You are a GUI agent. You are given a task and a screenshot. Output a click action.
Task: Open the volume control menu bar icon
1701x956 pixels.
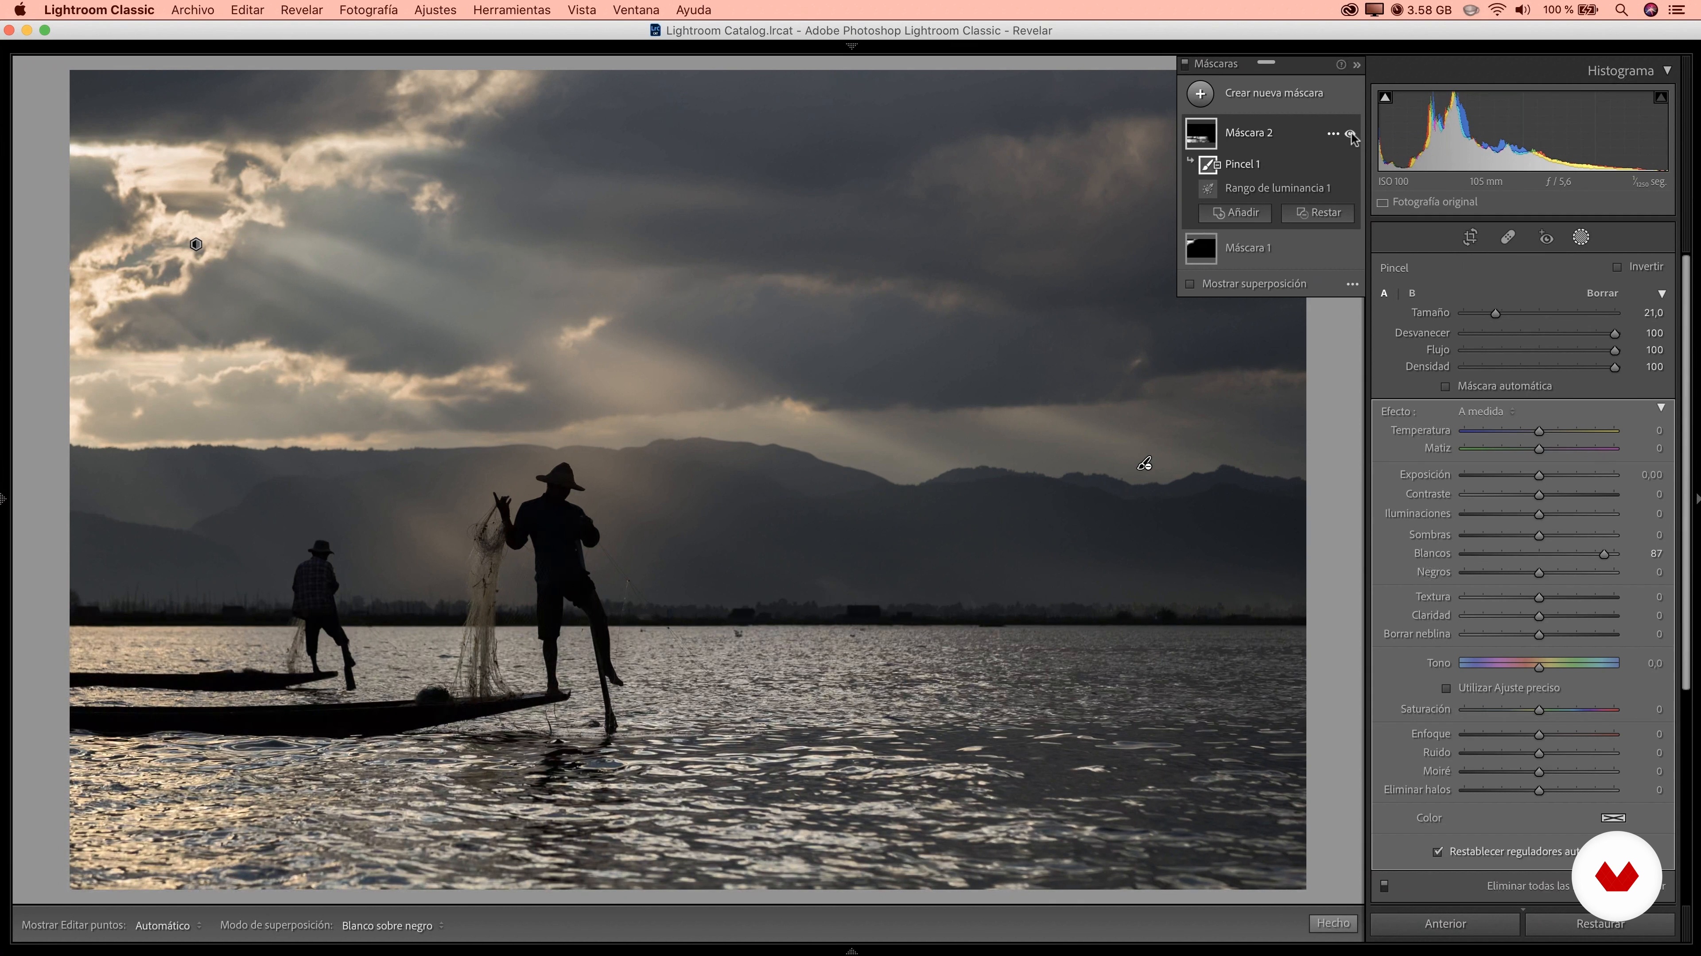[1523, 10]
